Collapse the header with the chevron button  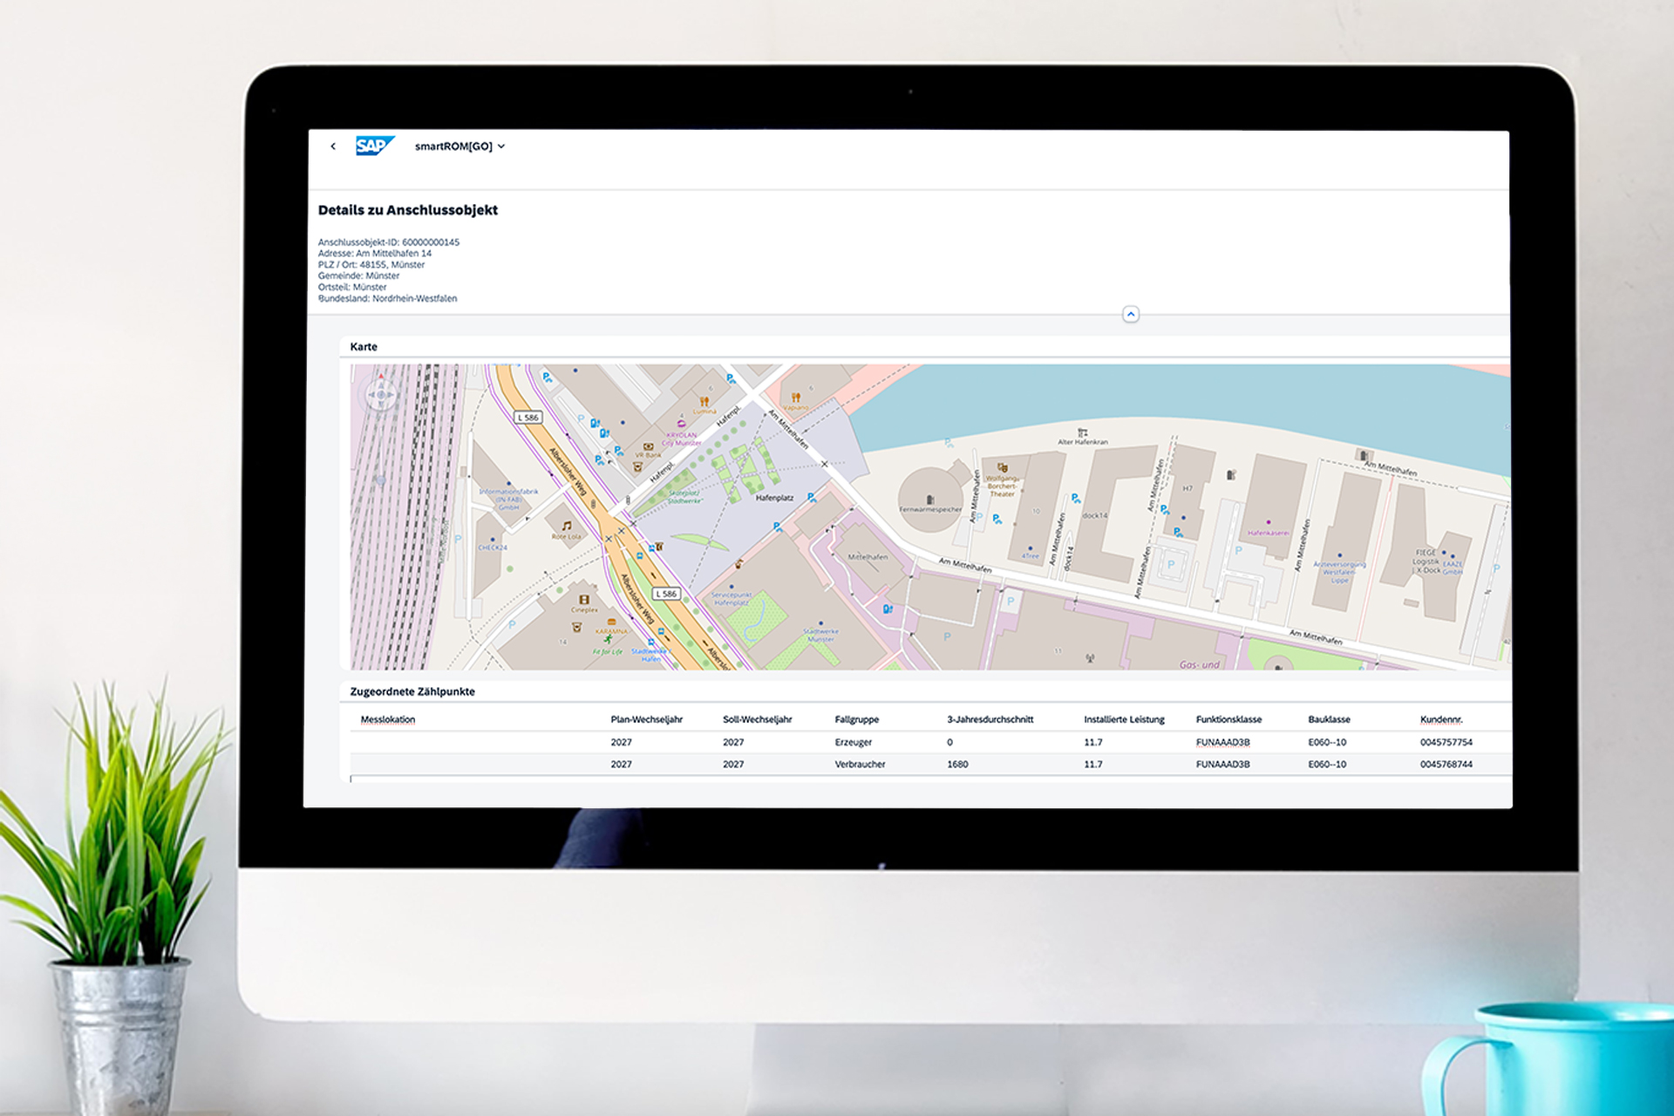click(x=1130, y=314)
